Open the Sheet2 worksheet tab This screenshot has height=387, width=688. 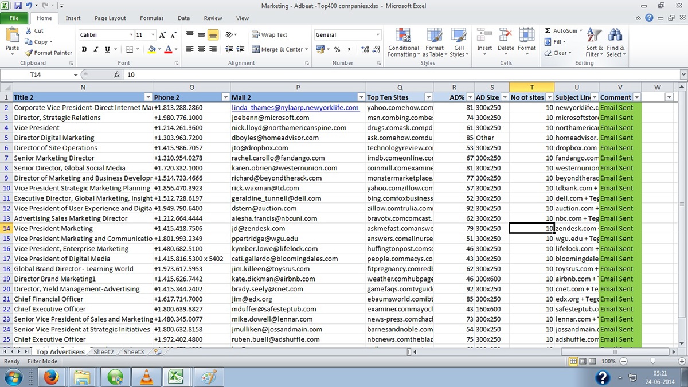(104, 351)
